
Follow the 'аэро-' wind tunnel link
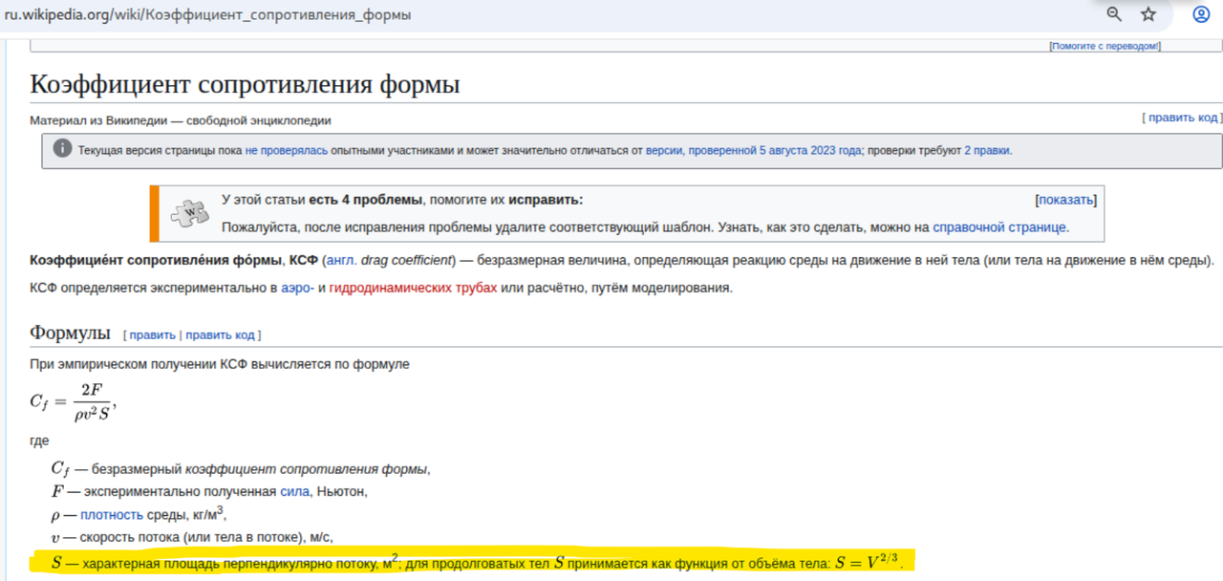coord(298,288)
